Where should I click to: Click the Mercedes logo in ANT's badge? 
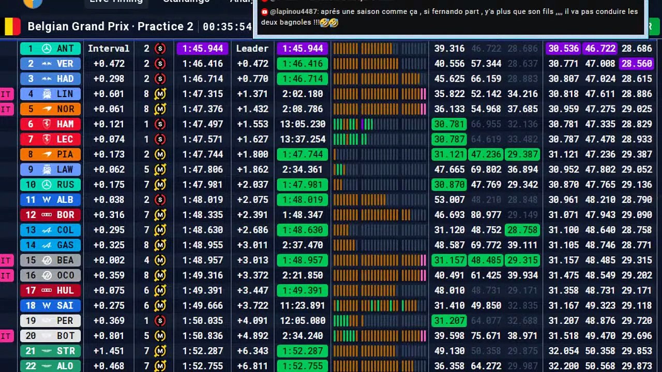coord(47,49)
